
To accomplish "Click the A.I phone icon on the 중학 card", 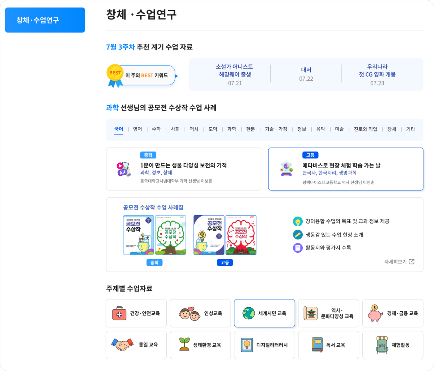I will (x=123, y=169).
